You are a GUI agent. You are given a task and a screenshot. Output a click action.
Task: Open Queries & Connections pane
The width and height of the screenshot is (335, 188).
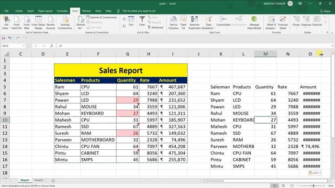click(102, 17)
